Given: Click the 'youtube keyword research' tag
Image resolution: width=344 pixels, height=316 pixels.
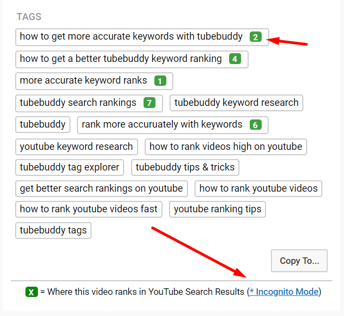Looking at the screenshot, I should [76, 147].
